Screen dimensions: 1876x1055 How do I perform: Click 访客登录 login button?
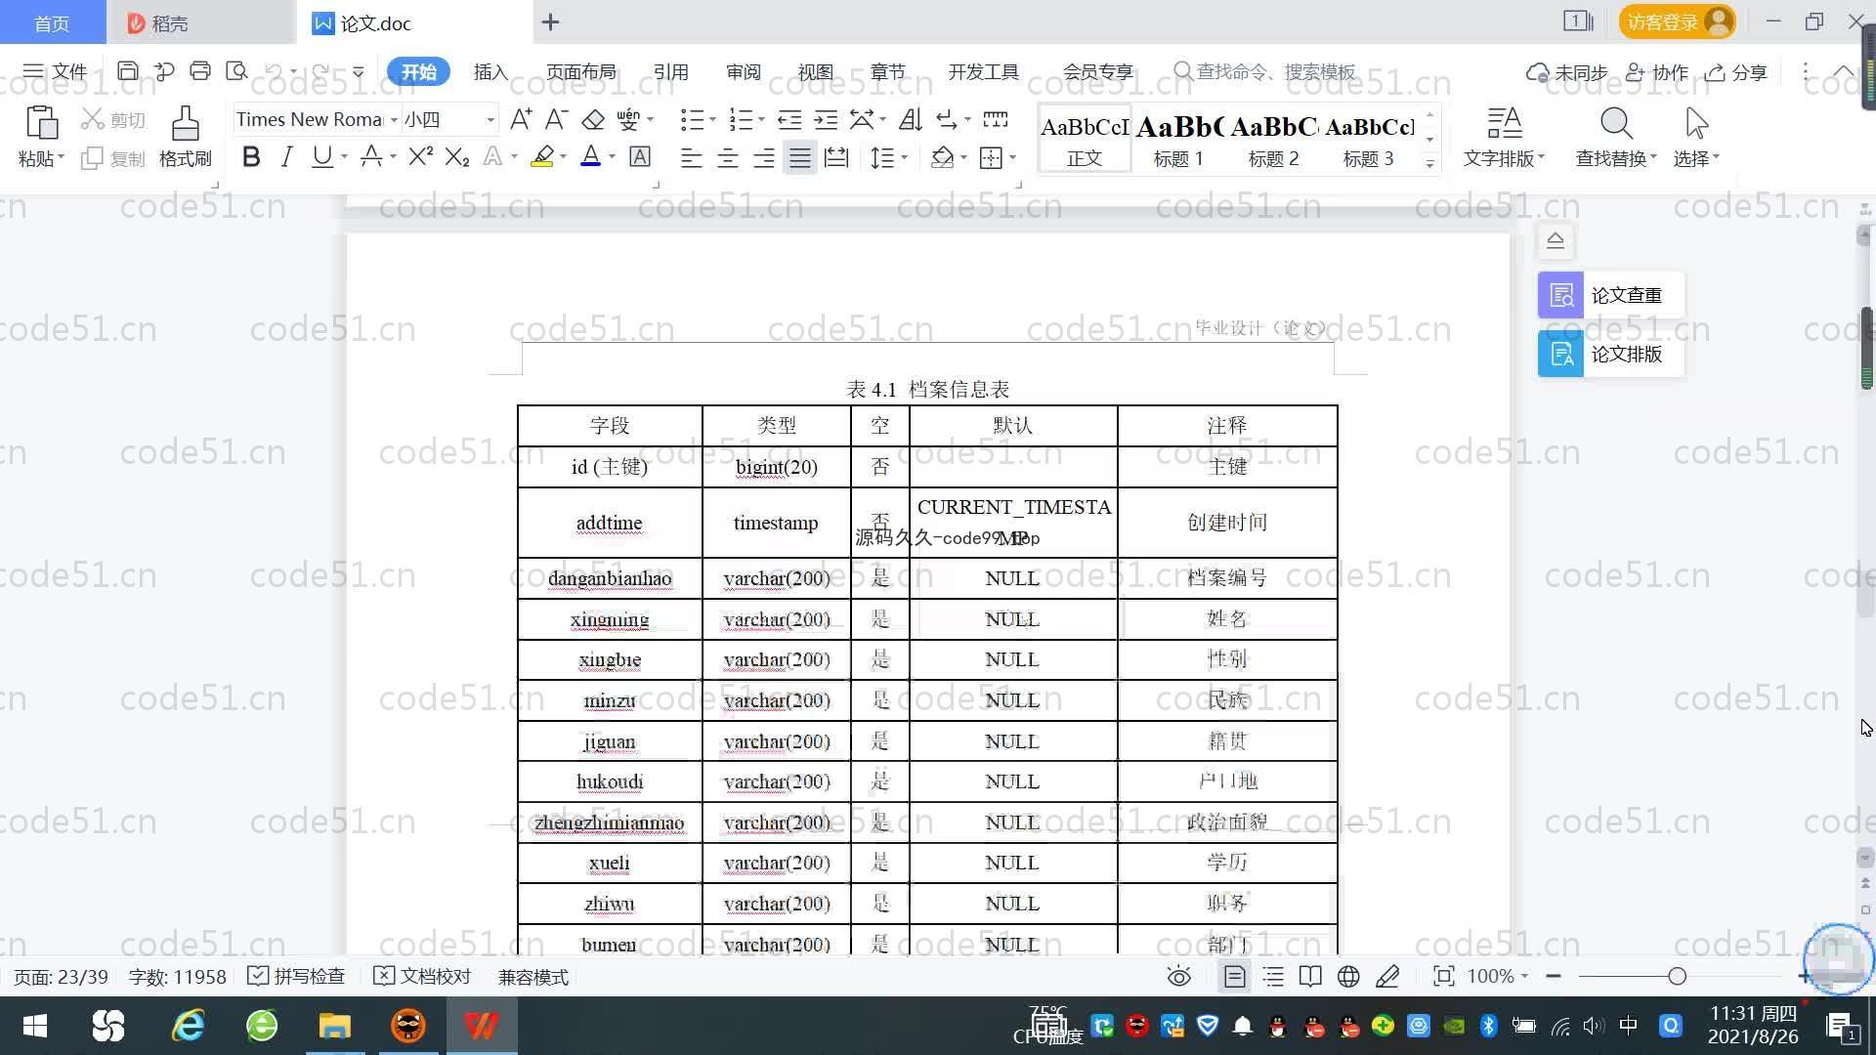point(1677,21)
